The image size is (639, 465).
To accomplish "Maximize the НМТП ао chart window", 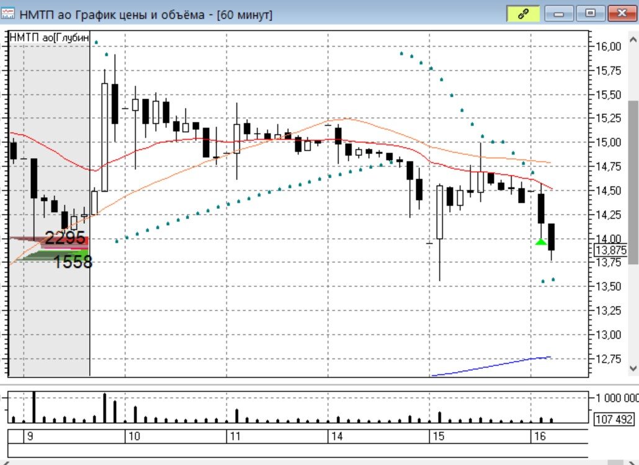I will coord(590,14).
